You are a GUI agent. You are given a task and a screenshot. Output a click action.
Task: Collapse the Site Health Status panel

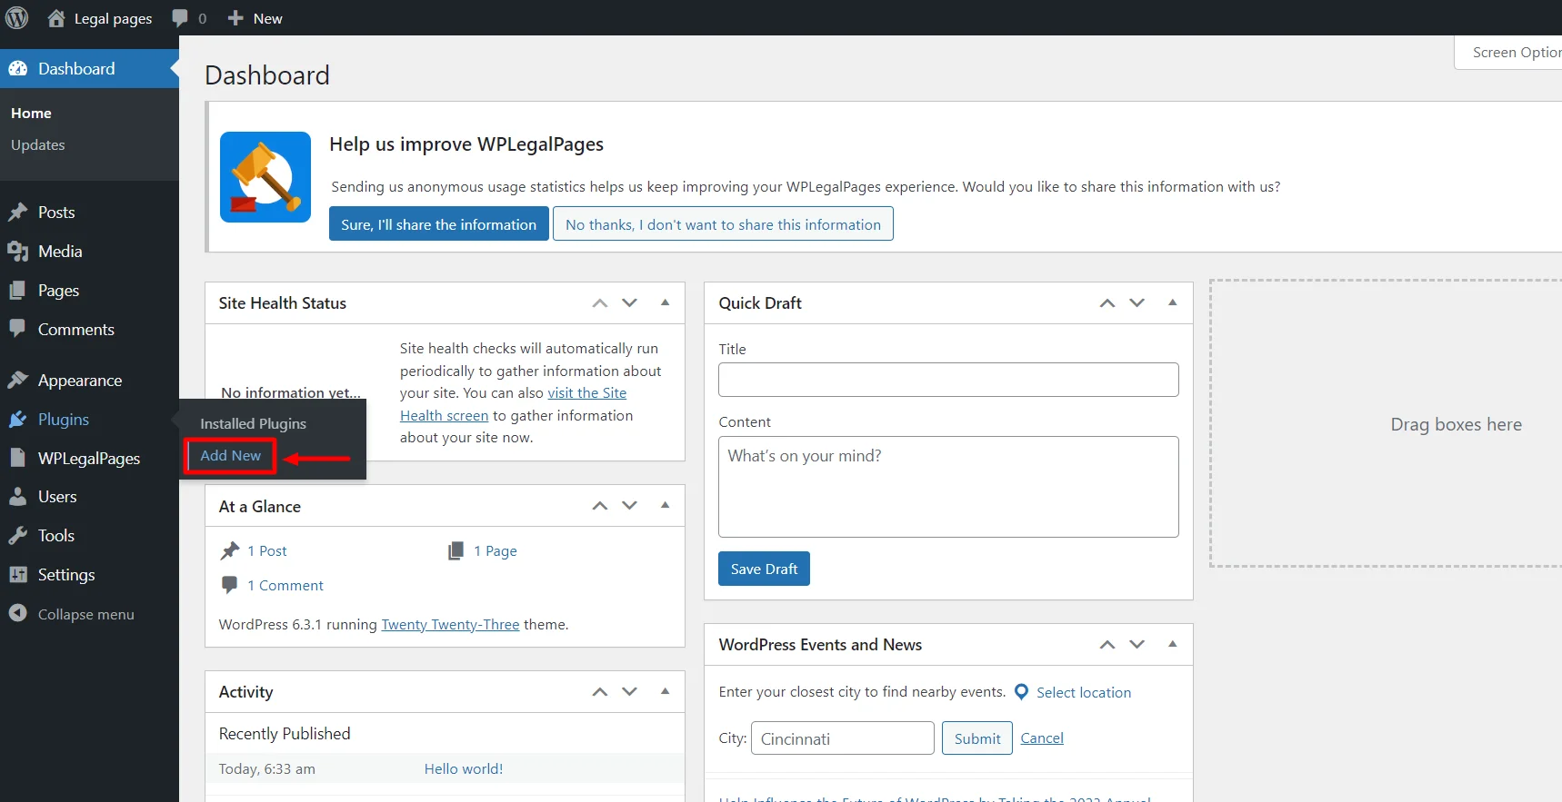tap(665, 302)
